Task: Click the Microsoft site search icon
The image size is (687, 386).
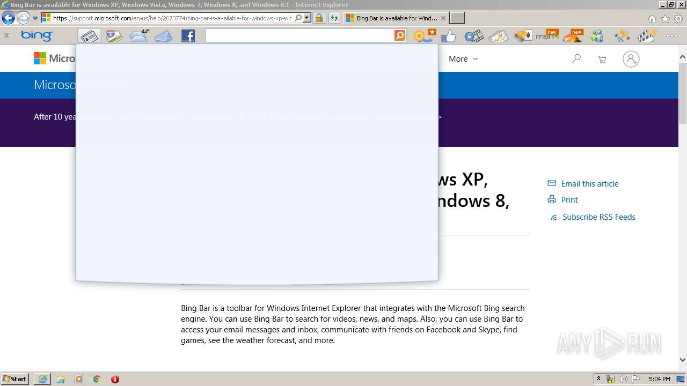Action: pyautogui.click(x=576, y=58)
